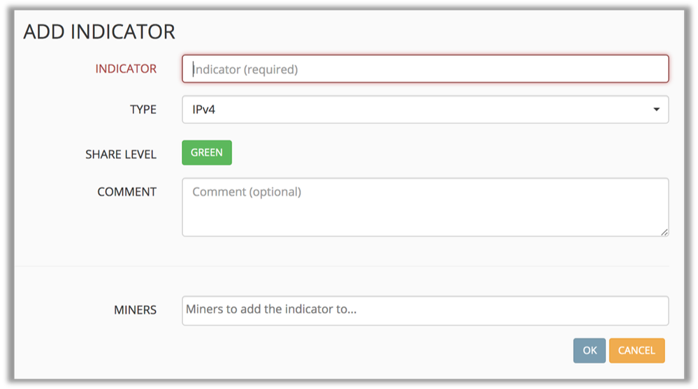Select the IPv4 value text in Type
Image resolution: width=698 pixels, height=389 pixels.
[x=204, y=110]
